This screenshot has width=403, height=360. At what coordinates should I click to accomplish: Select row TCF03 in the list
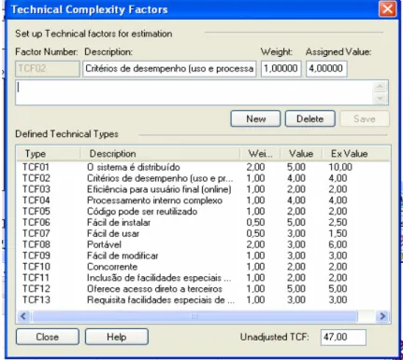click(x=203, y=189)
